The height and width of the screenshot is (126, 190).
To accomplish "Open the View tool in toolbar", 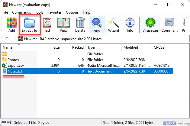I will coord(63,25).
